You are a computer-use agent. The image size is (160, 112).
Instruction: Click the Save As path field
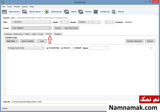click(75, 102)
